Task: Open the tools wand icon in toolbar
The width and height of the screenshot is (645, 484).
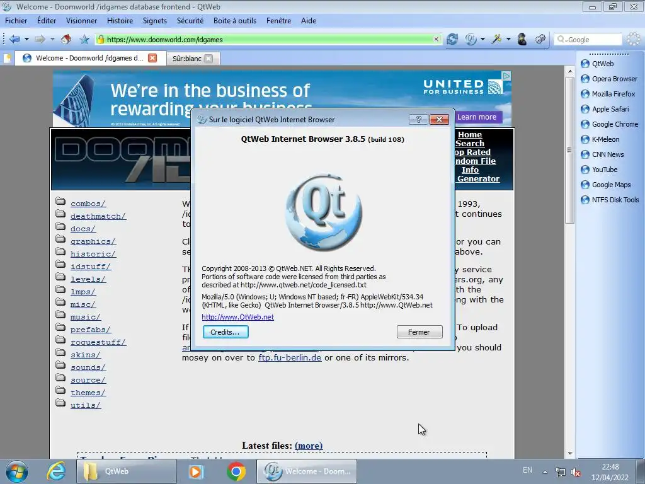Action: click(496, 39)
